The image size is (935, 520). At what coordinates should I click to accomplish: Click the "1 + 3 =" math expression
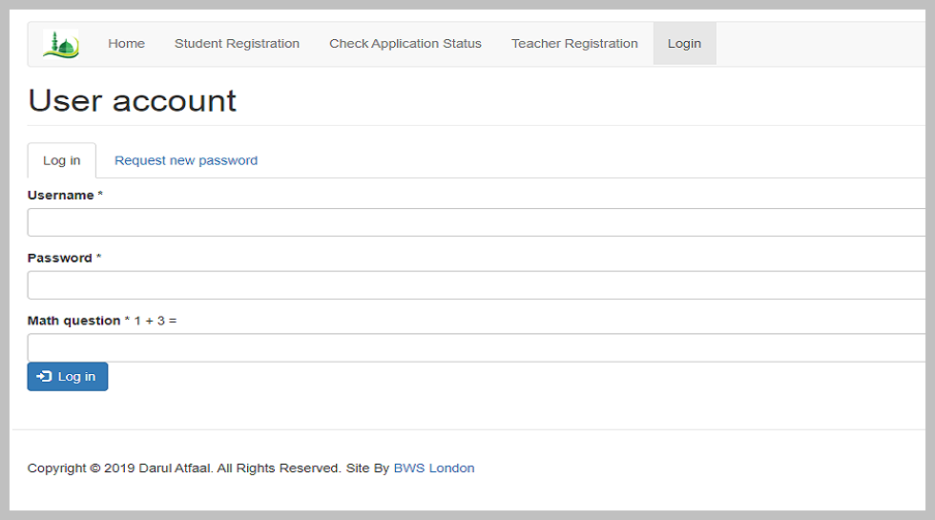pyautogui.click(x=156, y=321)
